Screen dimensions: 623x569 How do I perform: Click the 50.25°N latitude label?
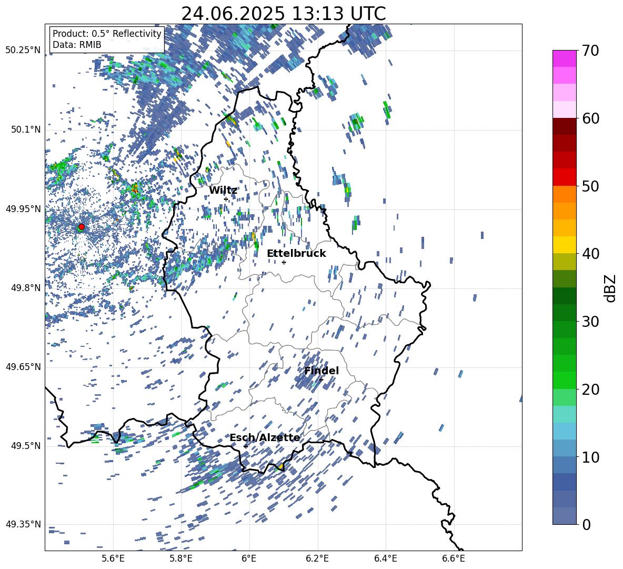coord(23,51)
